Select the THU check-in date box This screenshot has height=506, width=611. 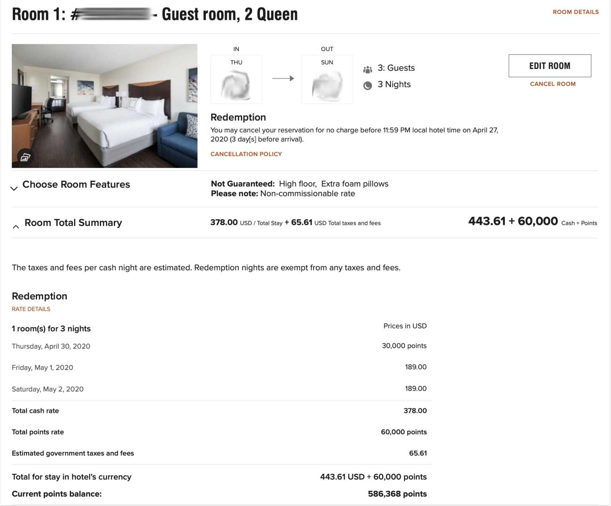(x=236, y=79)
